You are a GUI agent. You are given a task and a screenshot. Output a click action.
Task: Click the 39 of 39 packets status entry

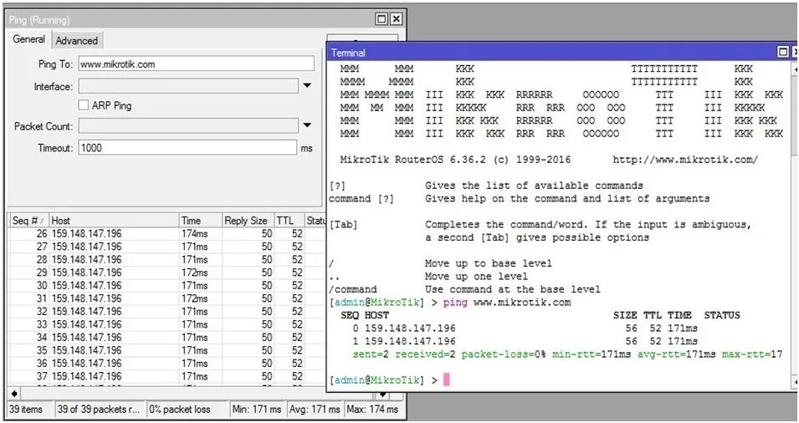[x=100, y=410]
